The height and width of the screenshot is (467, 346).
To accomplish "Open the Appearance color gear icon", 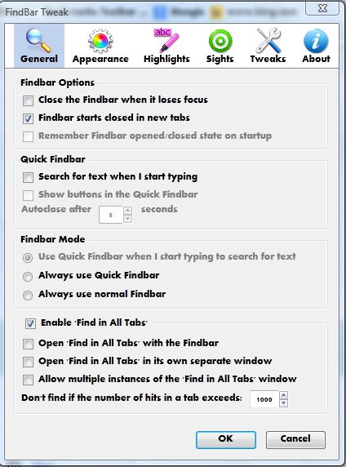I will [100, 41].
